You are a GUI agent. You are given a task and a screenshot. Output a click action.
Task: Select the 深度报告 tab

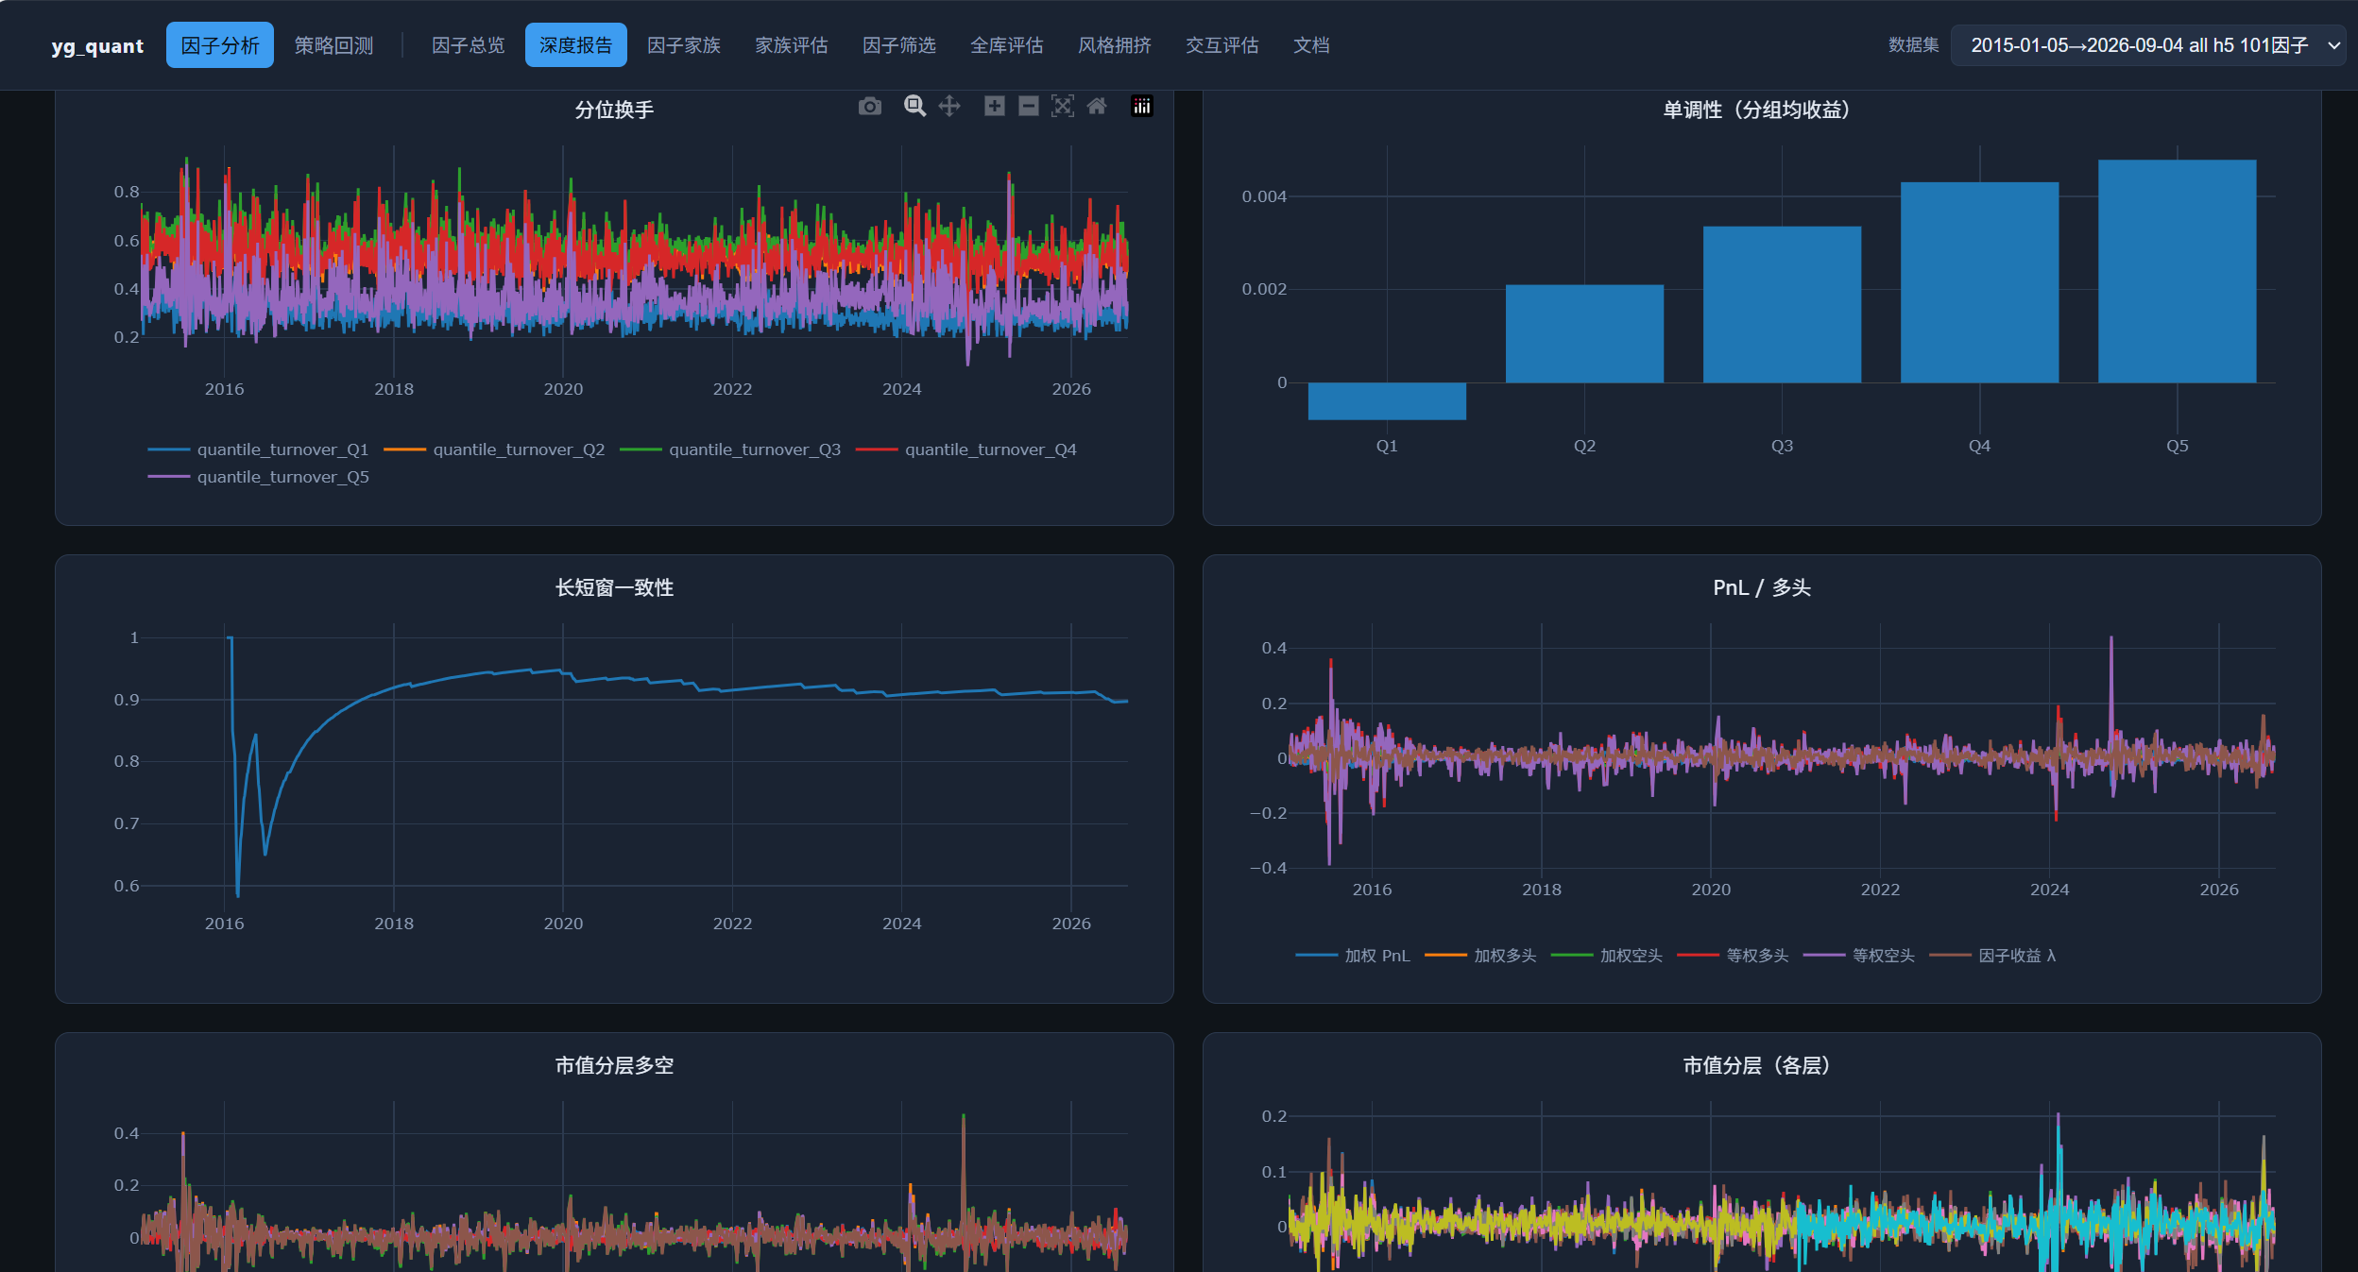[575, 45]
